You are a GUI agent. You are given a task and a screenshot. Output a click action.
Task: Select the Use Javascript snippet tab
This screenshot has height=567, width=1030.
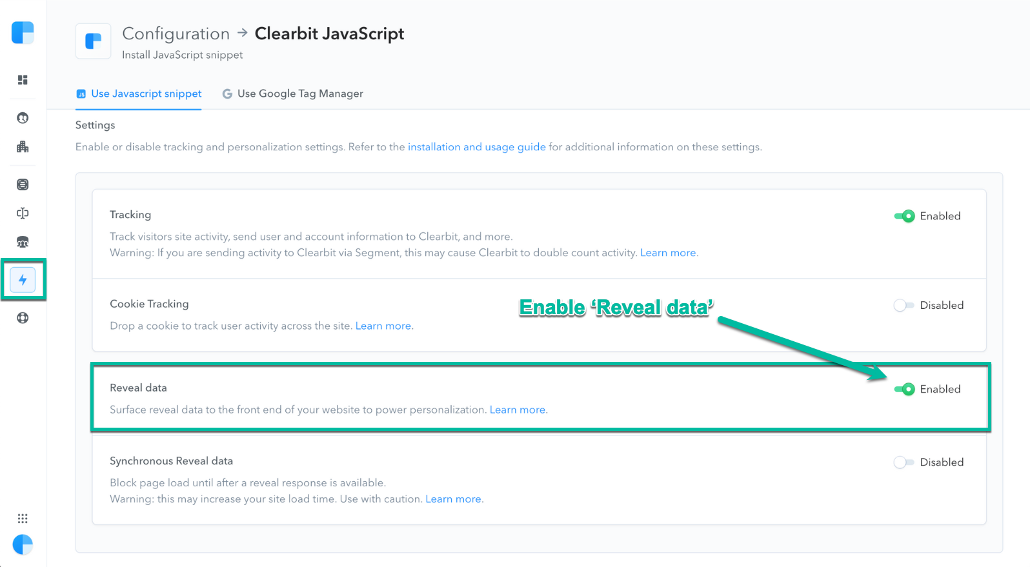pyautogui.click(x=139, y=94)
